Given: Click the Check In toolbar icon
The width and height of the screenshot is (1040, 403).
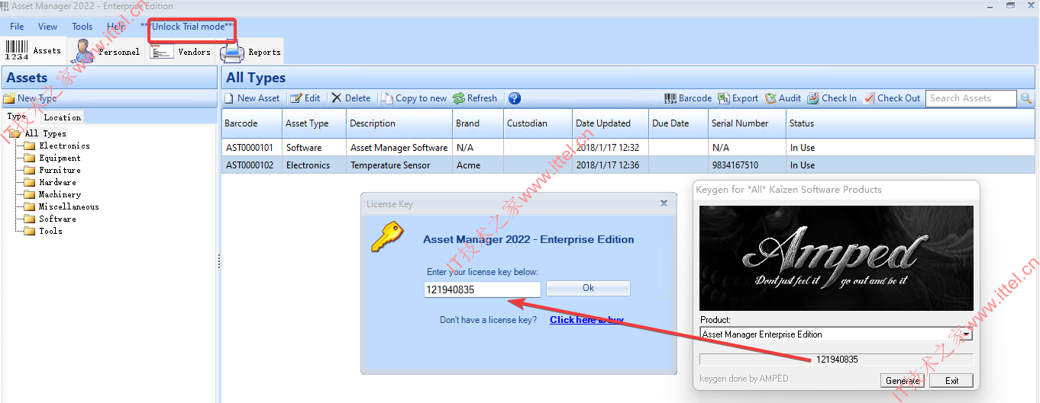Looking at the screenshot, I should [x=814, y=98].
